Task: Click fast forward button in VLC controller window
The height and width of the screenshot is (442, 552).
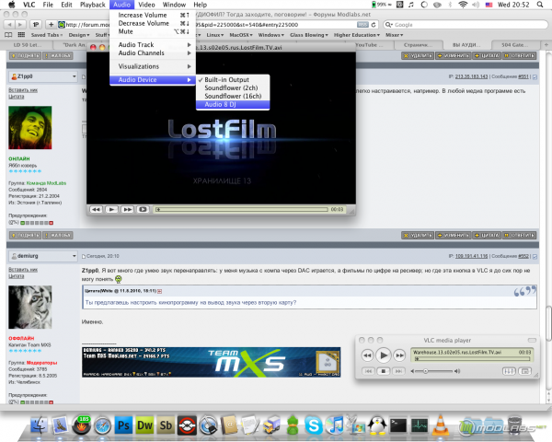Action: pyautogui.click(x=399, y=355)
